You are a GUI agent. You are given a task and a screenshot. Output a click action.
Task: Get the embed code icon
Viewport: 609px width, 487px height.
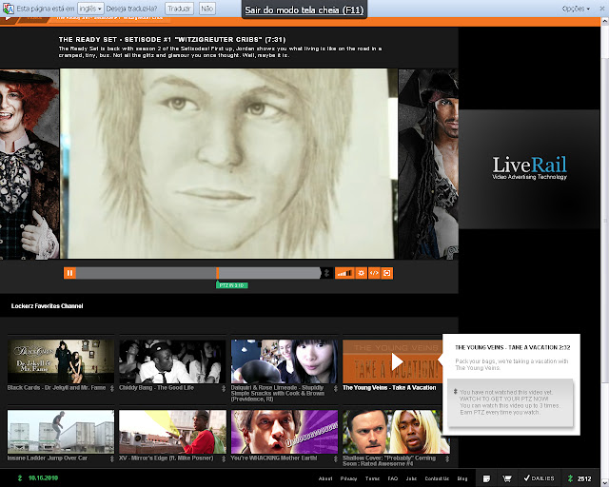pos(374,273)
